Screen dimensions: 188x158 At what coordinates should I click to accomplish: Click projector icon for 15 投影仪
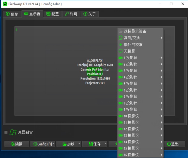(121, 148)
